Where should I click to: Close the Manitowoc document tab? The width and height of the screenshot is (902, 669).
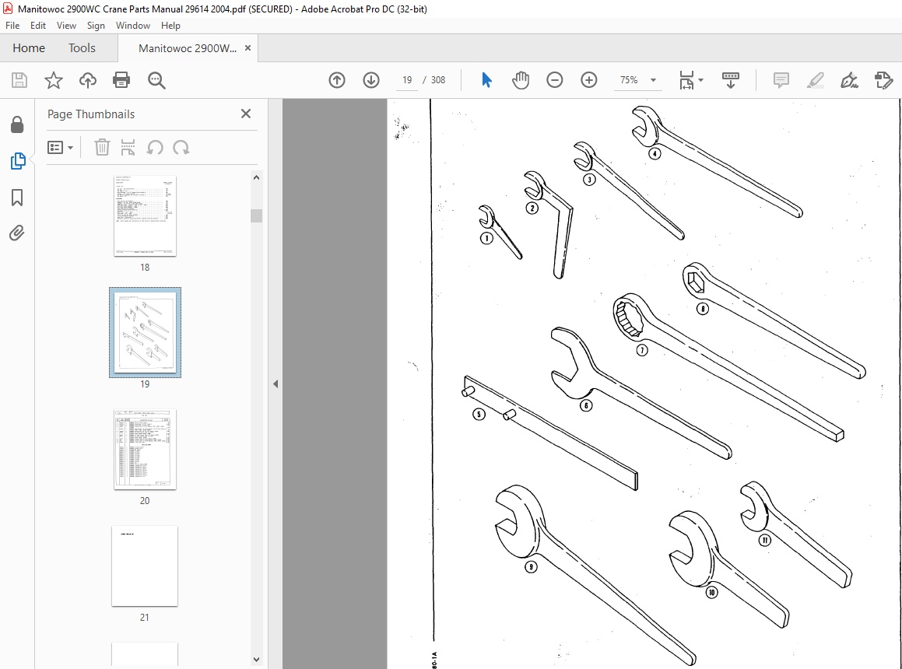(248, 47)
